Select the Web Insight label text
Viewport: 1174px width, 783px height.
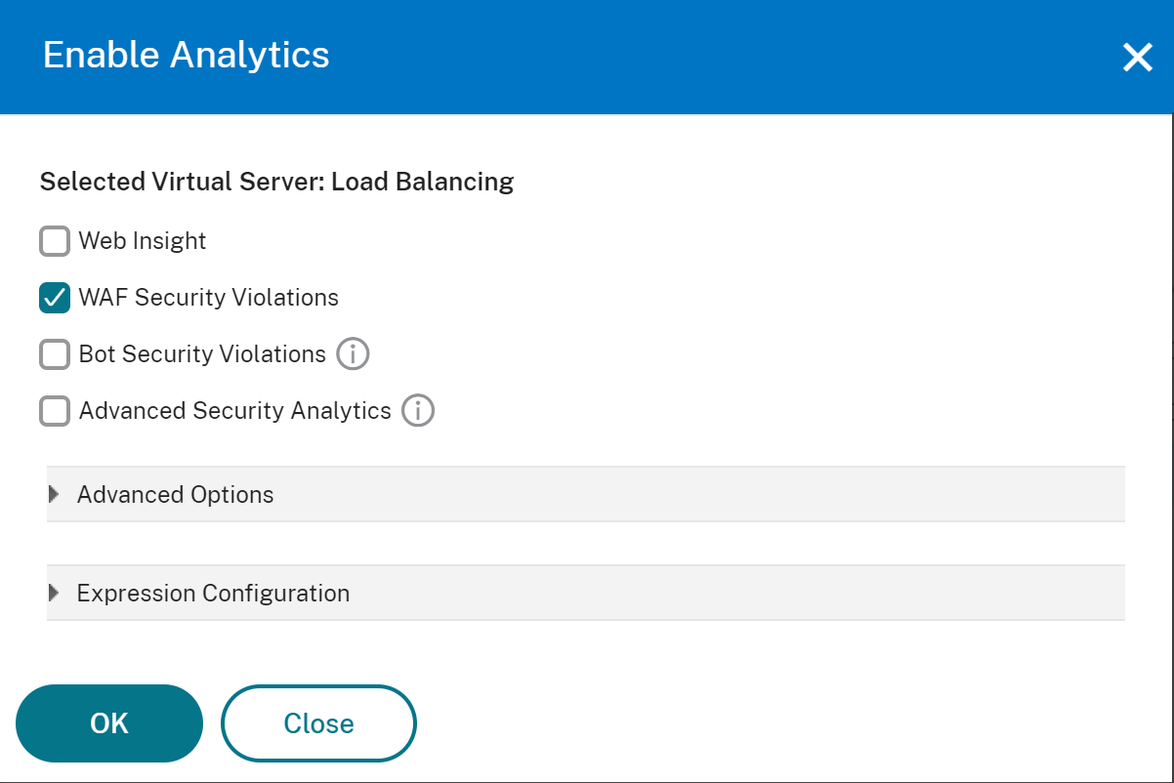tap(143, 241)
